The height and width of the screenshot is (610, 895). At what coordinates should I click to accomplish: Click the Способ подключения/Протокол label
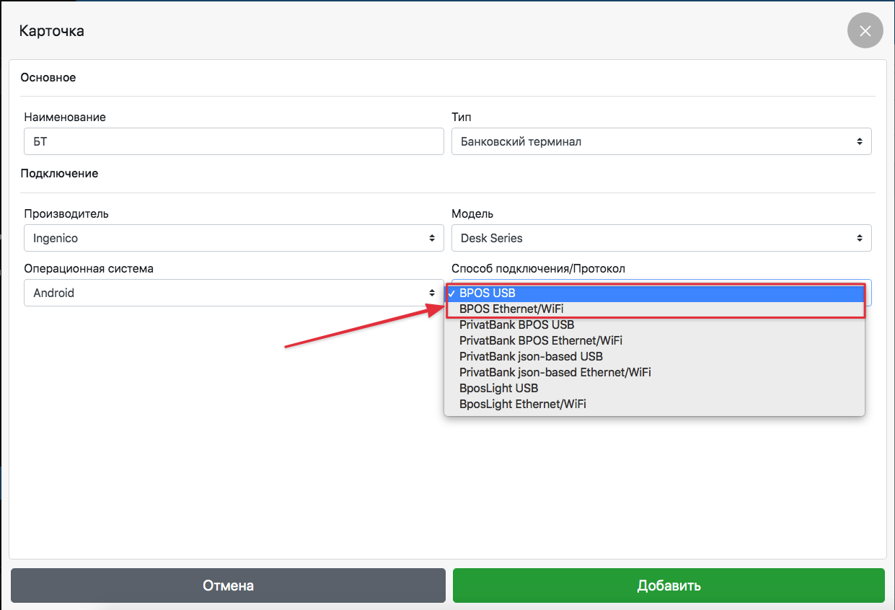[x=538, y=269]
